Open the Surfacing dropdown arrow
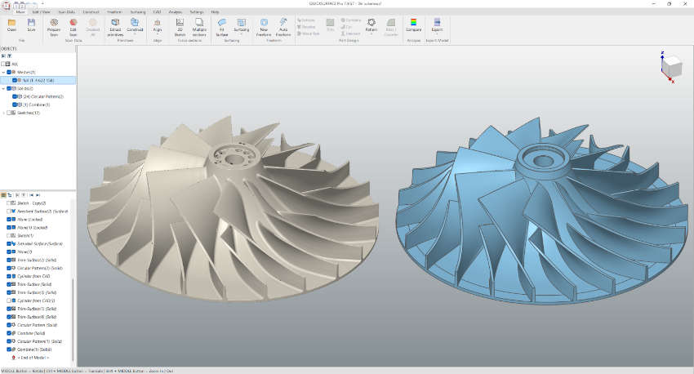The image size is (694, 374). coord(241,34)
